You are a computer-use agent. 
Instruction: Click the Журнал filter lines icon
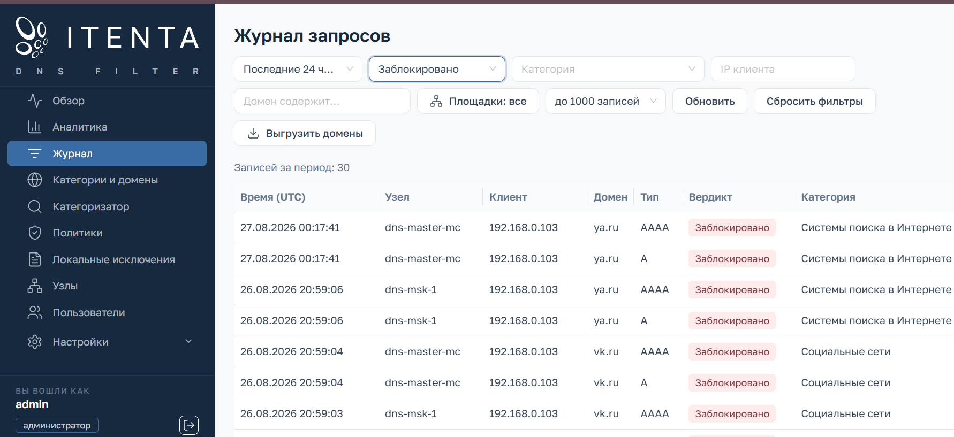(35, 154)
